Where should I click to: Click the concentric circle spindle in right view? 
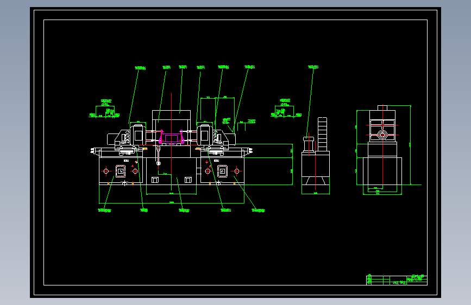[382, 135]
